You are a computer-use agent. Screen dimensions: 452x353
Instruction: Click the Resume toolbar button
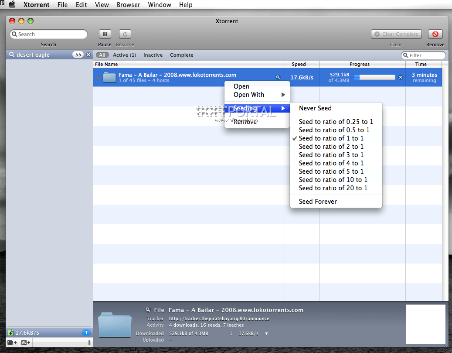pyautogui.click(x=125, y=34)
